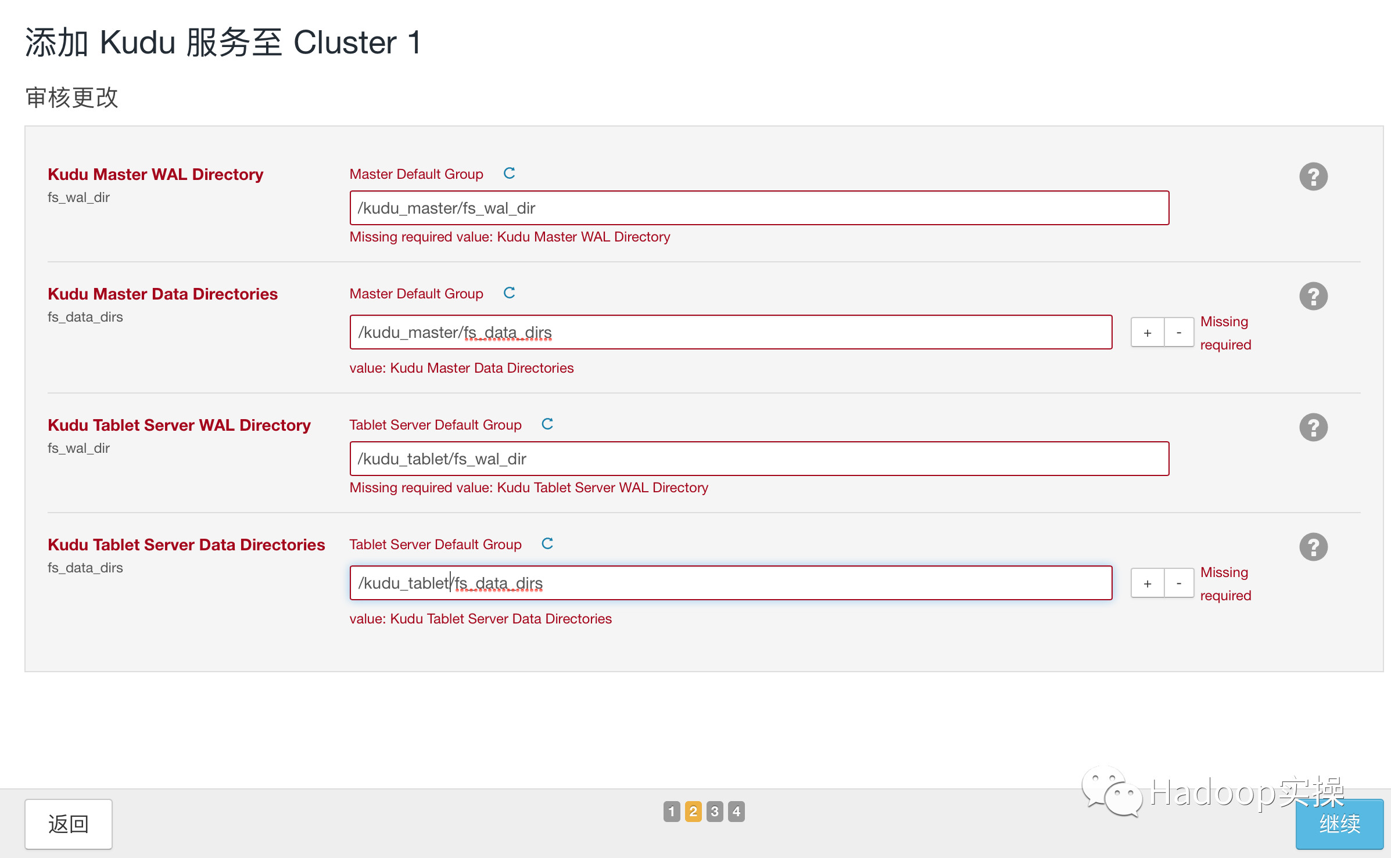This screenshot has width=1391, height=858.
Task: Open help for Kudu Tablet Server WAL Directory
Action: click(x=1313, y=427)
